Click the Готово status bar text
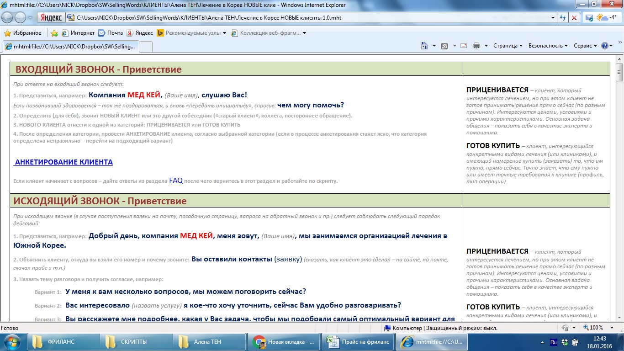The width and height of the screenshot is (624, 351). (x=10, y=328)
